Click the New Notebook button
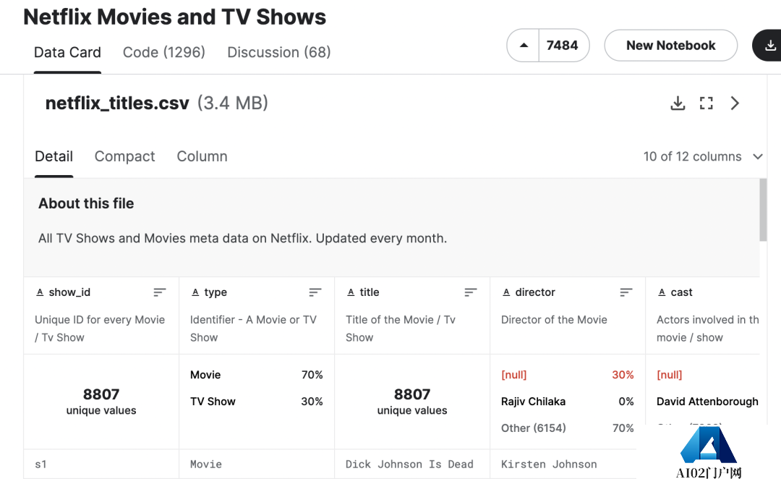Screen dimensions: 781x479 (670, 46)
